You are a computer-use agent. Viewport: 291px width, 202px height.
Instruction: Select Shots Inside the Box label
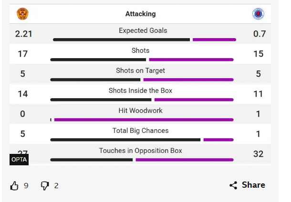click(140, 91)
